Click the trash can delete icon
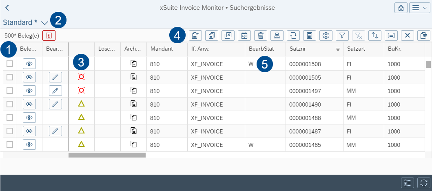Screen dimensions: 432x191 tap(261, 35)
